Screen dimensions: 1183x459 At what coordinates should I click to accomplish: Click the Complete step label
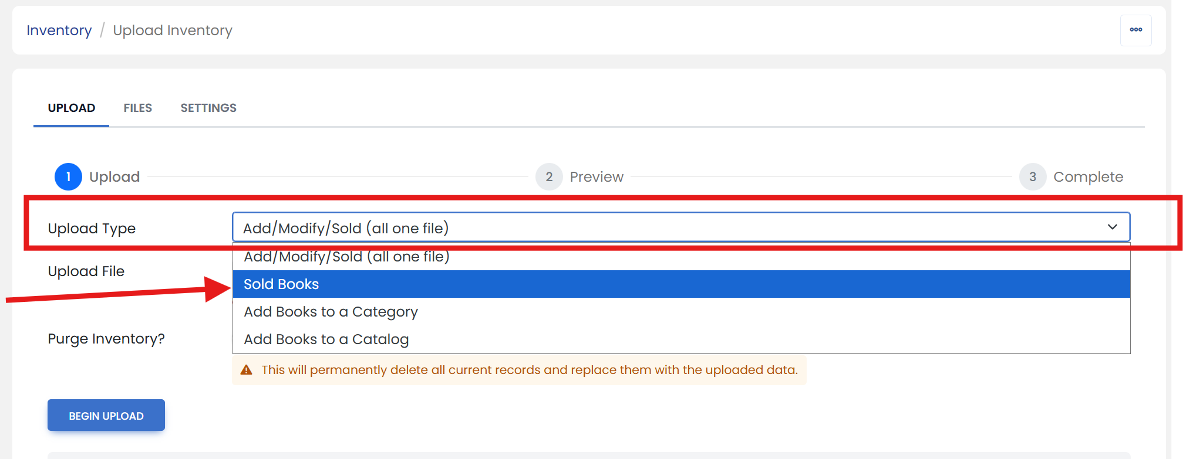(x=1088, y=177)
